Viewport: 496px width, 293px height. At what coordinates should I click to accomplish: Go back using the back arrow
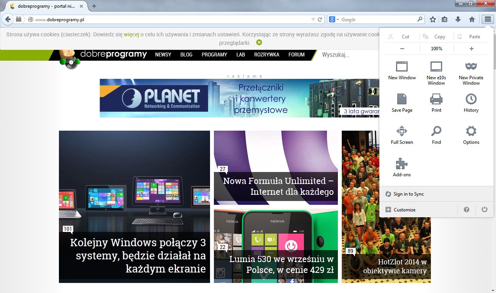tap(7, 19)
